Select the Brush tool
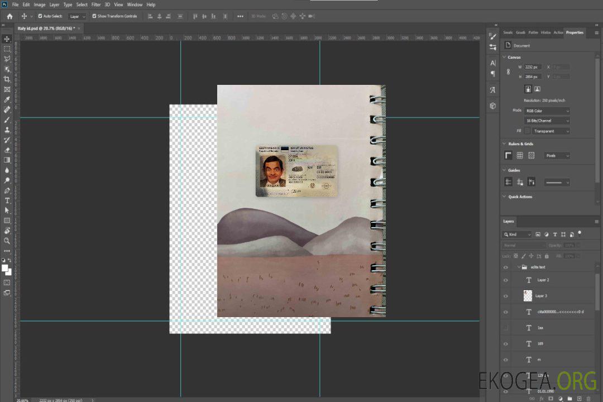Viewport: 603px width, 402px height. 7,119
